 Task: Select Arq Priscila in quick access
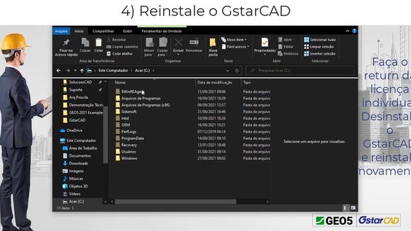[x=78, y=97]
